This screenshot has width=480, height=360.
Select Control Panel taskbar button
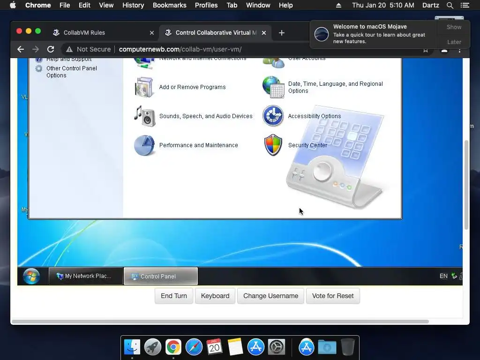click(x=161, y=276)
